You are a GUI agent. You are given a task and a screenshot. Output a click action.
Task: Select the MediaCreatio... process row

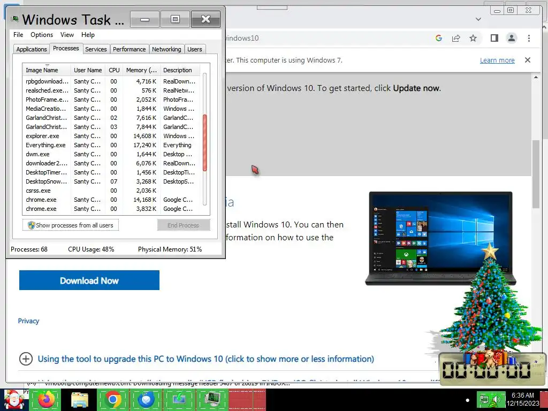[111, 109]
